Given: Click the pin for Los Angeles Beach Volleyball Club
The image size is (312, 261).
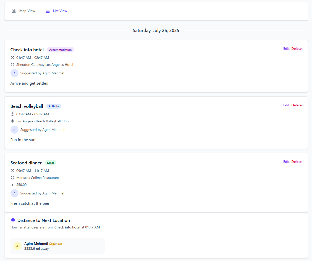Looking at the screenshot, I should pyautogui.click(x=12, y=121).
